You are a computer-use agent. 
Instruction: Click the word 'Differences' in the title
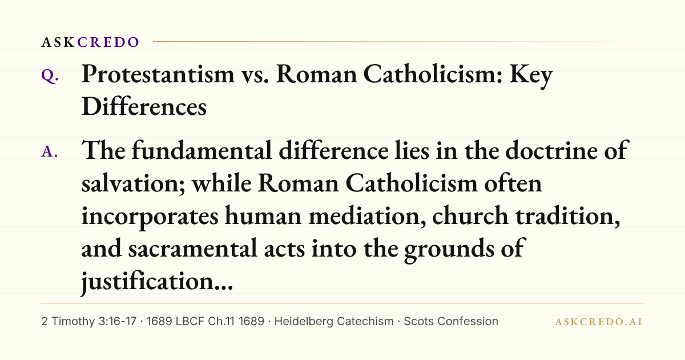(x=144, y=107)
